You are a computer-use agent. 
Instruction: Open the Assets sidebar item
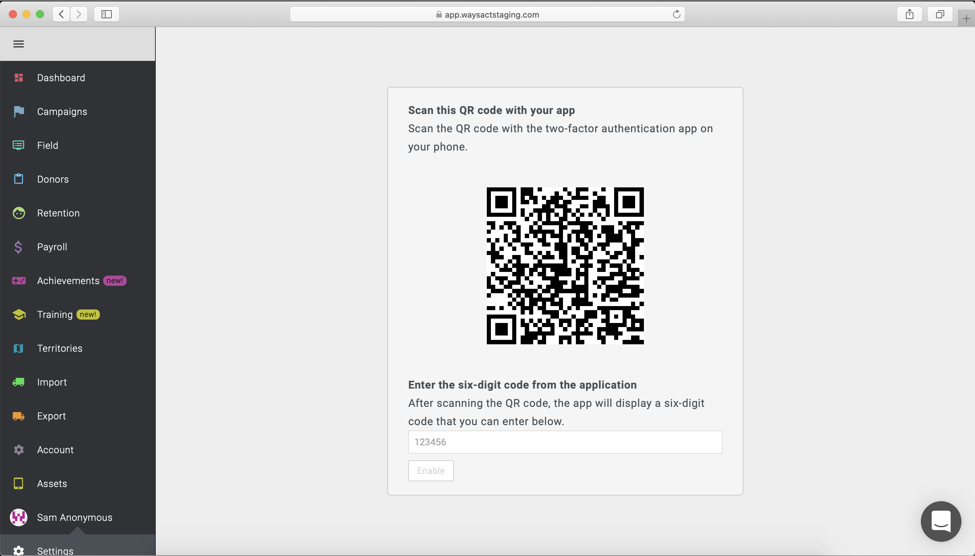point(51,483)
